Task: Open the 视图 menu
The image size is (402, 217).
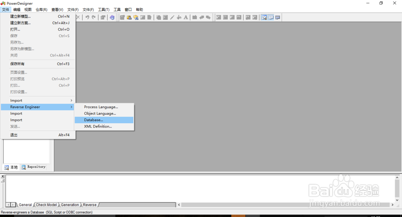Action: click(x=28, y=10)
